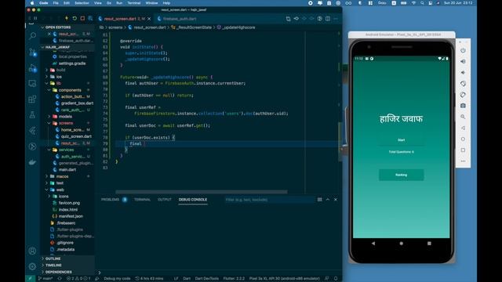Tap the Ranking button in the app
Screen dimensions: 502x282
coord(401,175)
